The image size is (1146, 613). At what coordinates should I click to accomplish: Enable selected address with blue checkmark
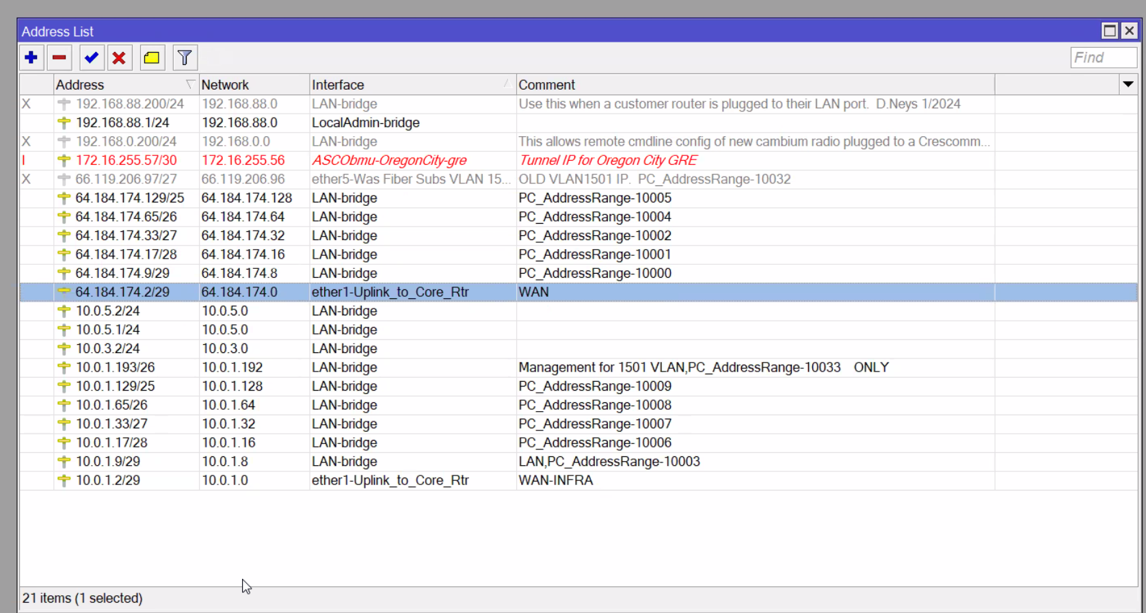tap(92, 58)
